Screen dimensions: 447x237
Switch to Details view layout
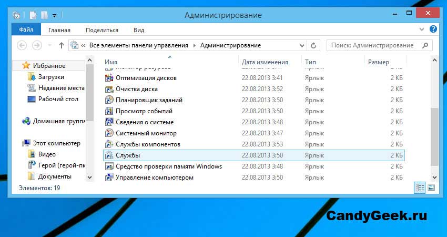point(420,187)
